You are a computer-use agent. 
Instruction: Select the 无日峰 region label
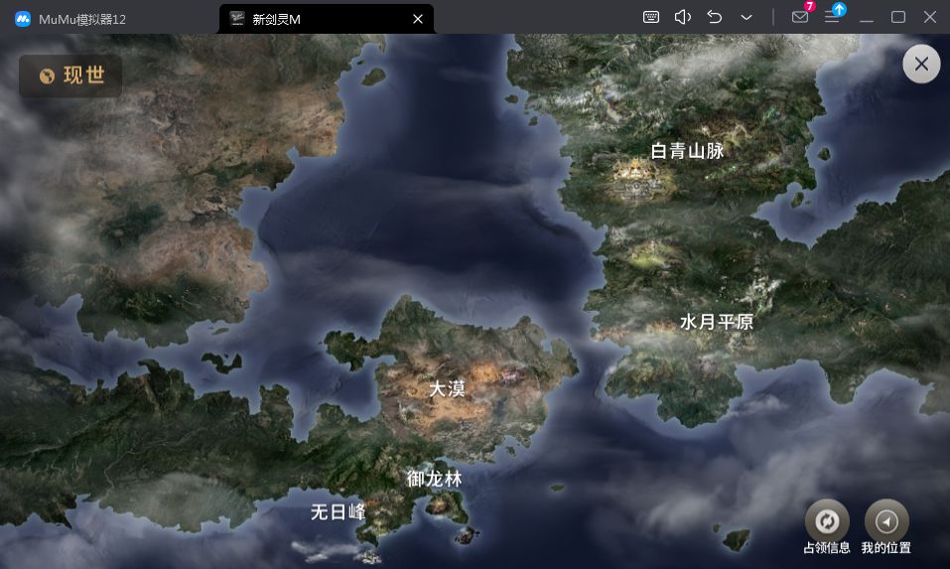click(338, 512)
